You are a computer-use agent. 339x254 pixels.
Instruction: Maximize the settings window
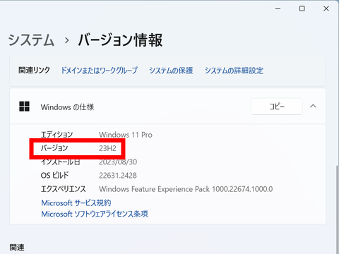[302, 8]
